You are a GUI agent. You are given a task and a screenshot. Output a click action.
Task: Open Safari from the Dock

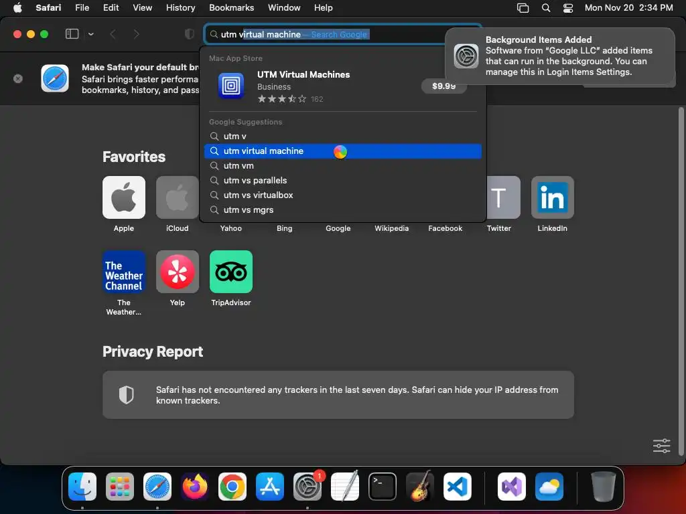coord(157,487)
